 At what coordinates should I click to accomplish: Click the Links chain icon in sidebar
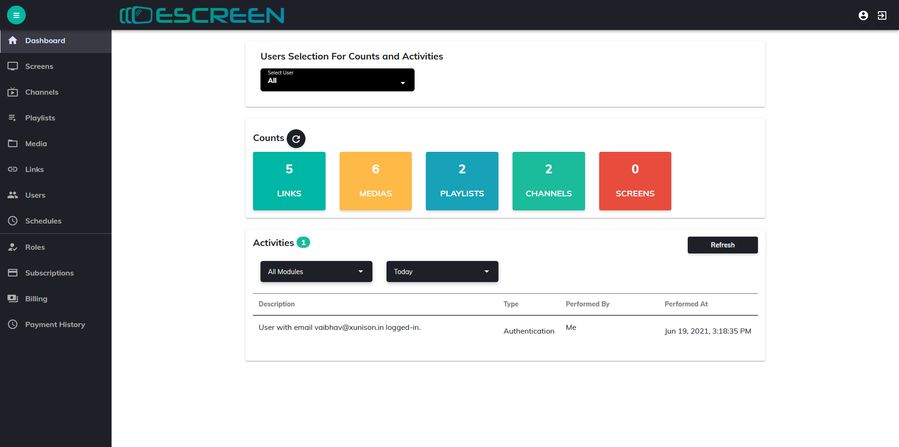(13, 169)
